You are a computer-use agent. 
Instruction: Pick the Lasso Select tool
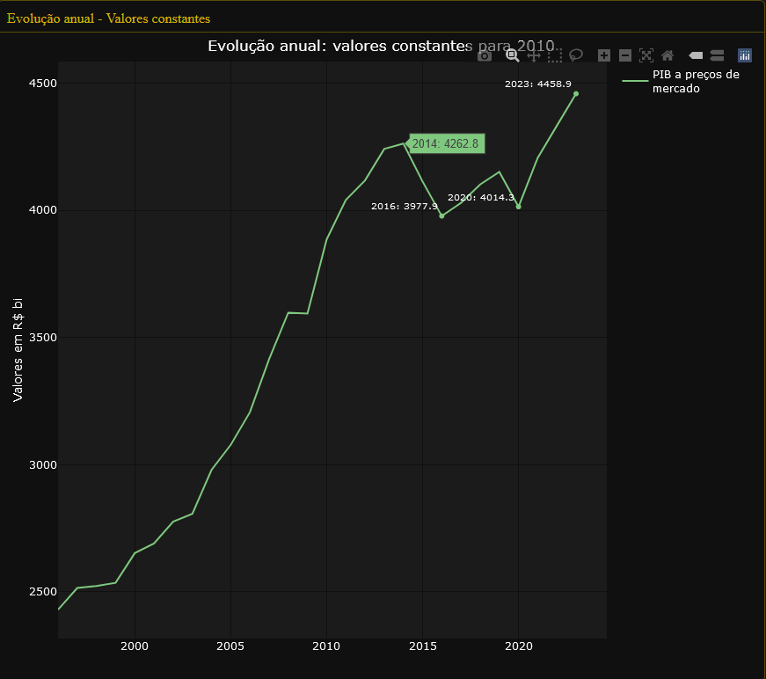[576, 55]
